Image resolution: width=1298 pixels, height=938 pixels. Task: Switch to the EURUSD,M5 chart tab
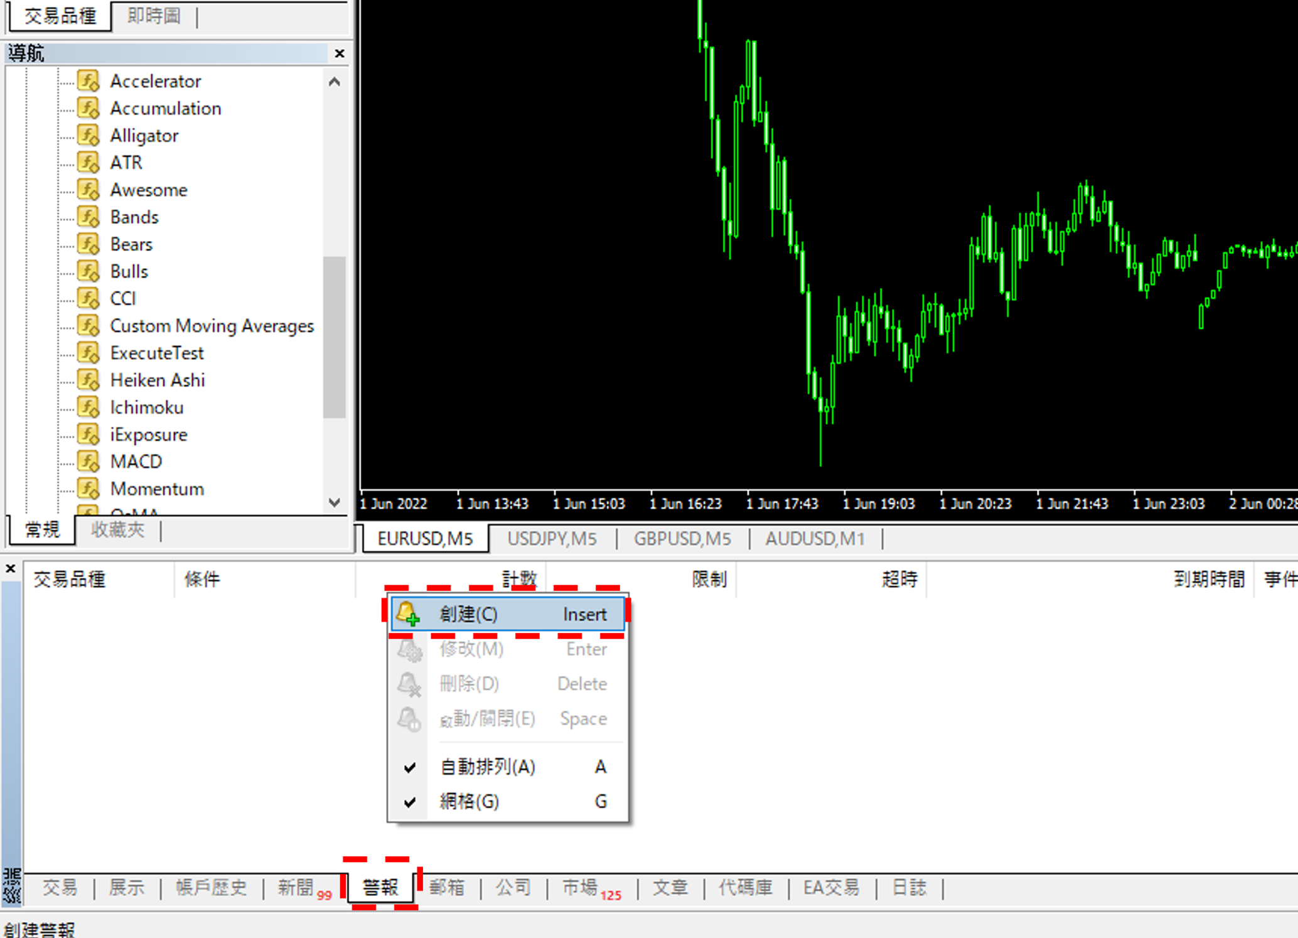pyautogui.click(x=425, y=539)
